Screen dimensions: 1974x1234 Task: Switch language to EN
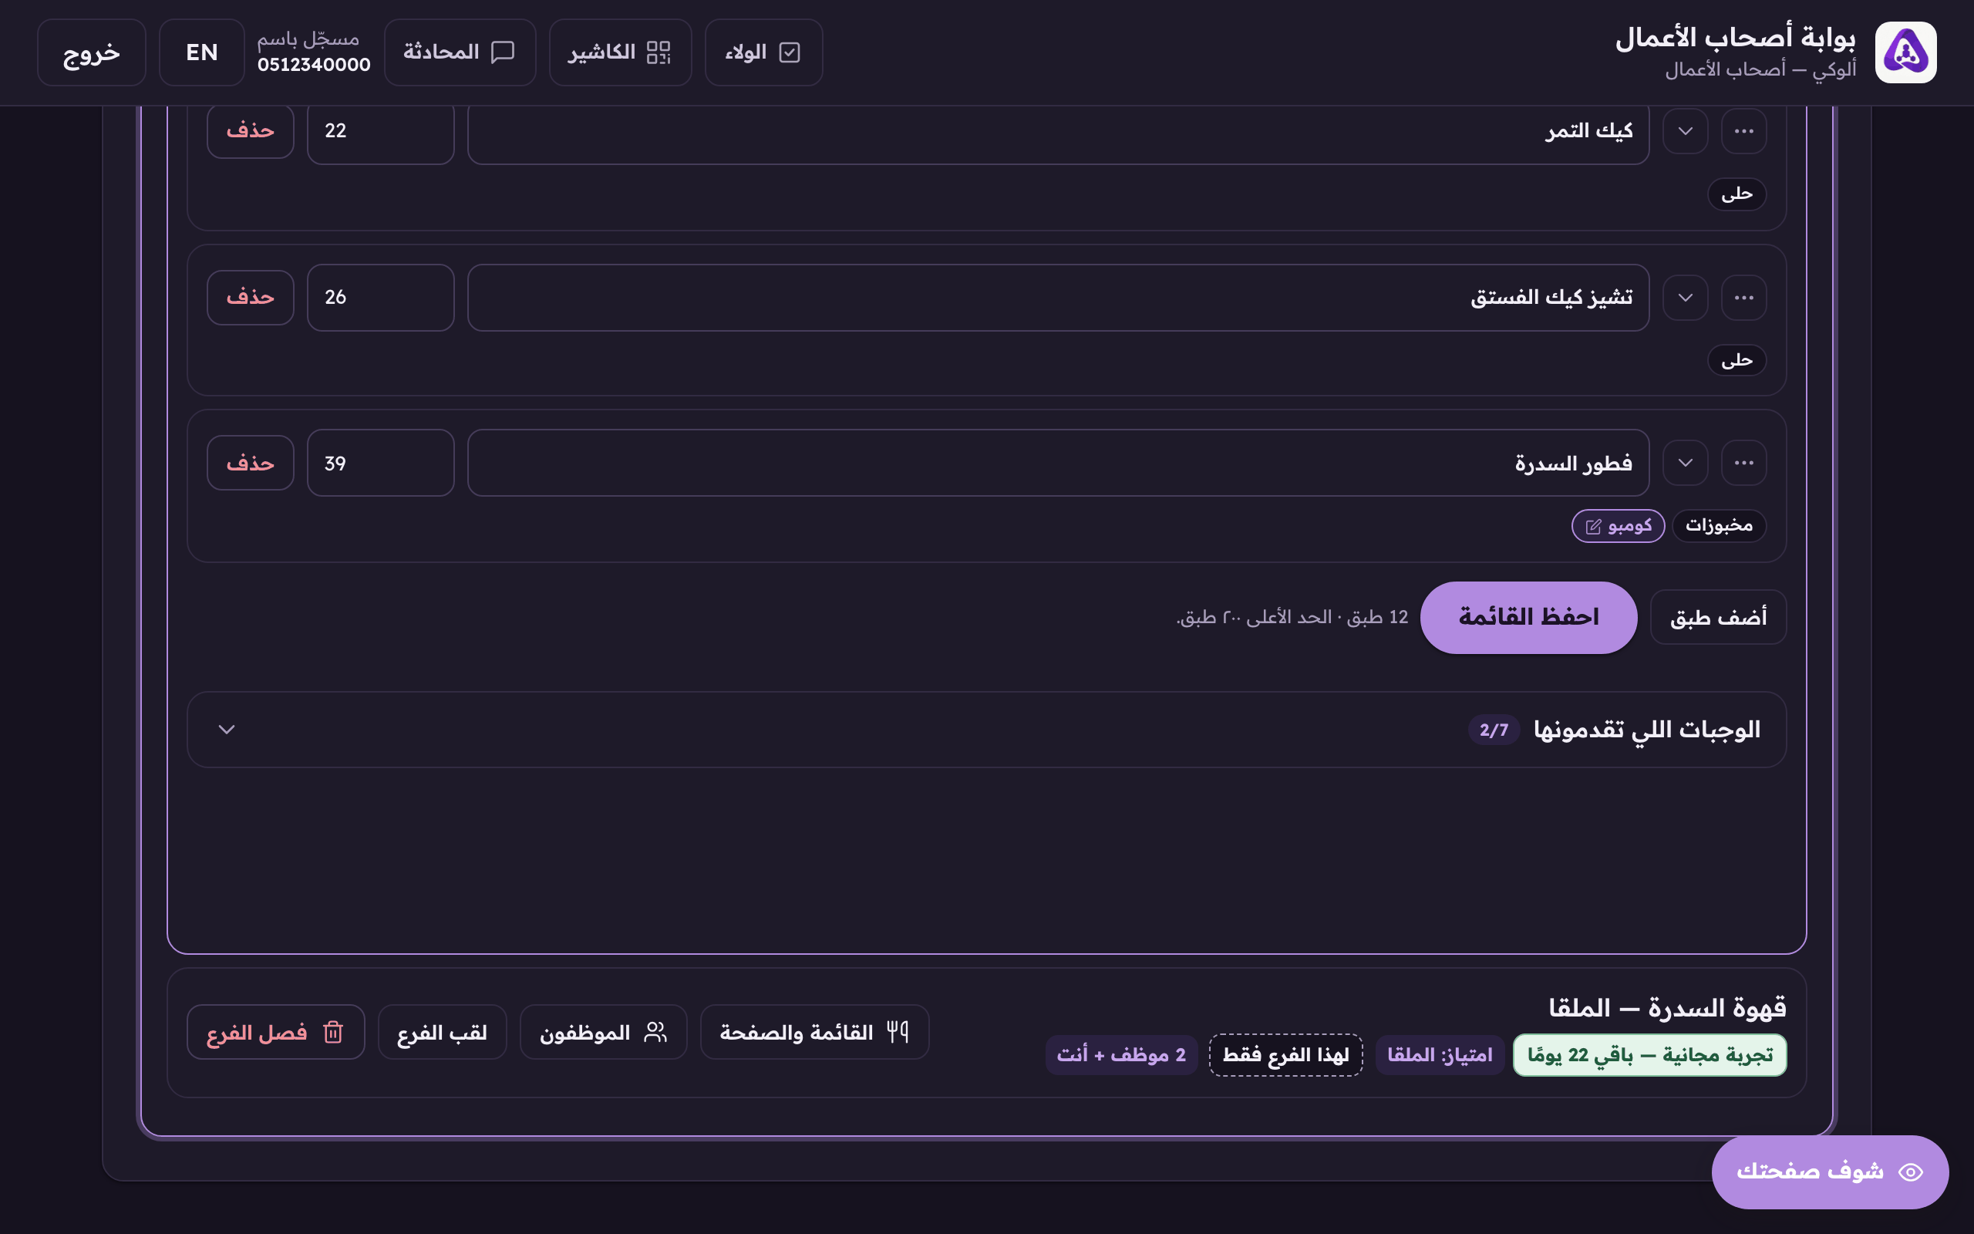tap(201, 52)
